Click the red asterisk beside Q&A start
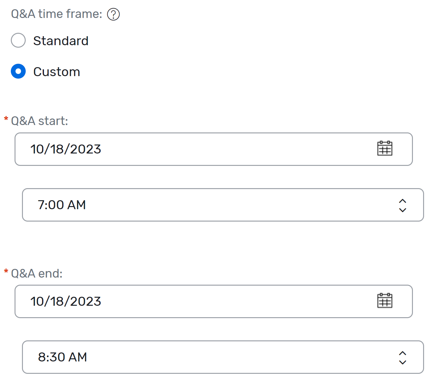Image resolution: width=429 pixels, height=380 pixels. click(x=6, y=119)
